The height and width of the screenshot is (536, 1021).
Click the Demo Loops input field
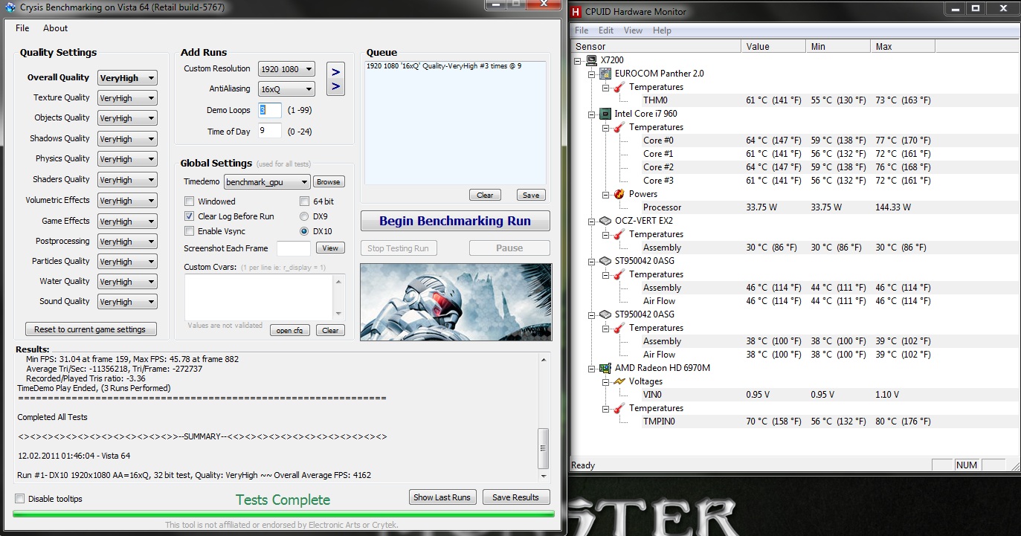270,111
